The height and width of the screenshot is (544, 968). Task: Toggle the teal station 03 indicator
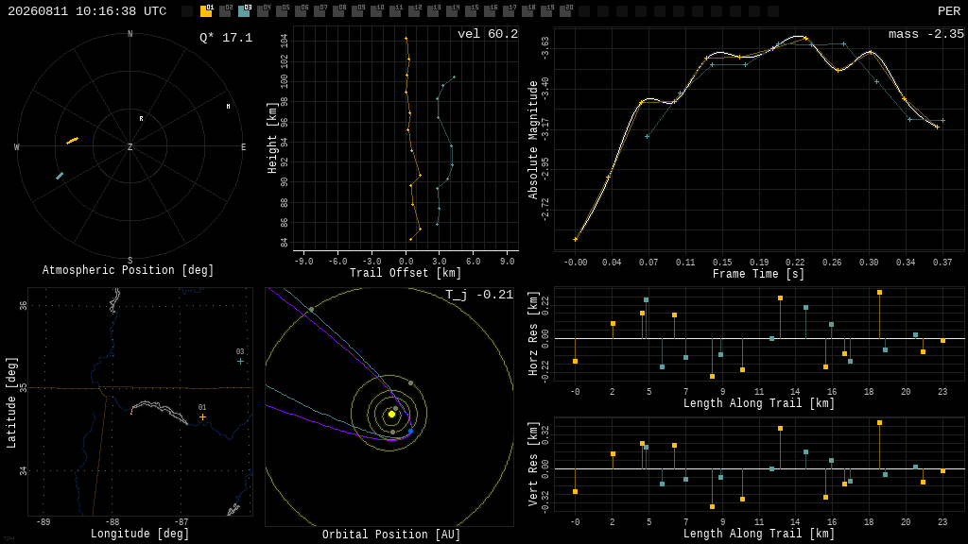coord(244,10)
